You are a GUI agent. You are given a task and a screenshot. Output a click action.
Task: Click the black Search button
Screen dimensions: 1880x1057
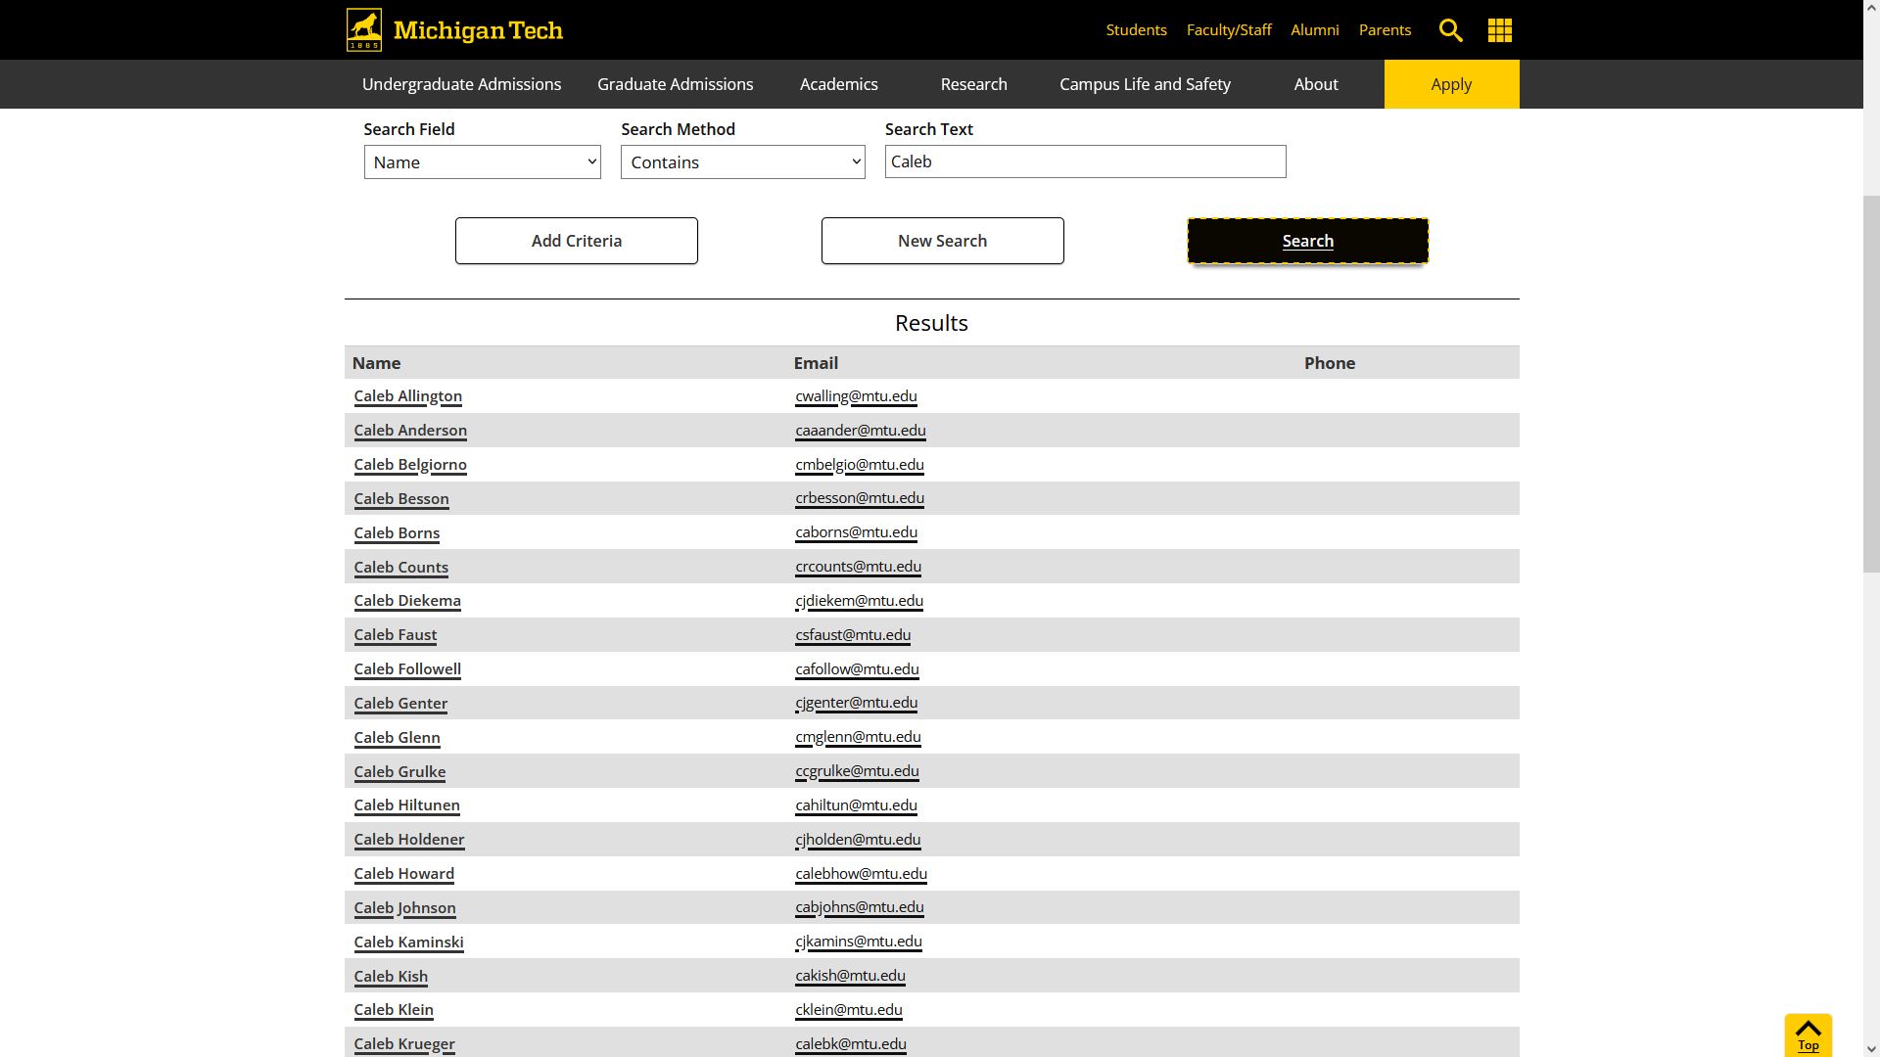(1307, 241)
